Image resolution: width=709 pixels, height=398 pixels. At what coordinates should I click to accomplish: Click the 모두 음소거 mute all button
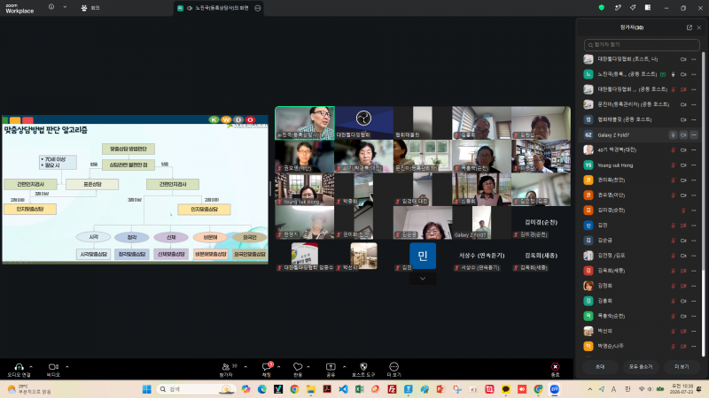(x=641, y=366)
